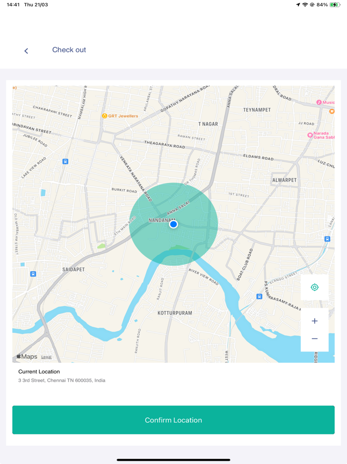The image size is (347, 464).
Task: Tap the VENKATA NARAYANA ROAD label
Action: point(136,179)
